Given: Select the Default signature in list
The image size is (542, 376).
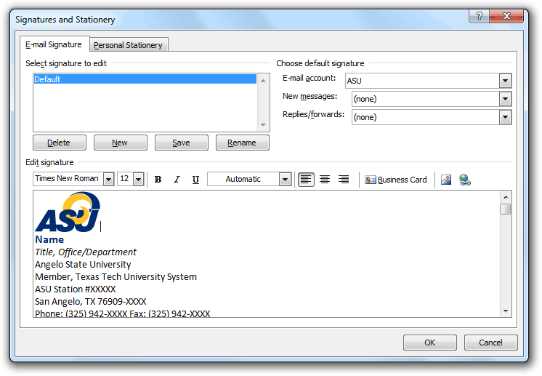Looking at the screenshot, I should (x=145, y=79).
